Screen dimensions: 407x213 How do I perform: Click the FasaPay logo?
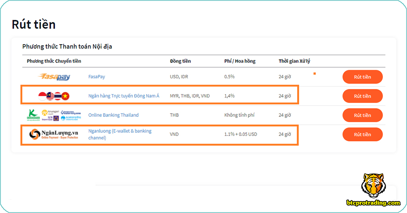point(54,77)
